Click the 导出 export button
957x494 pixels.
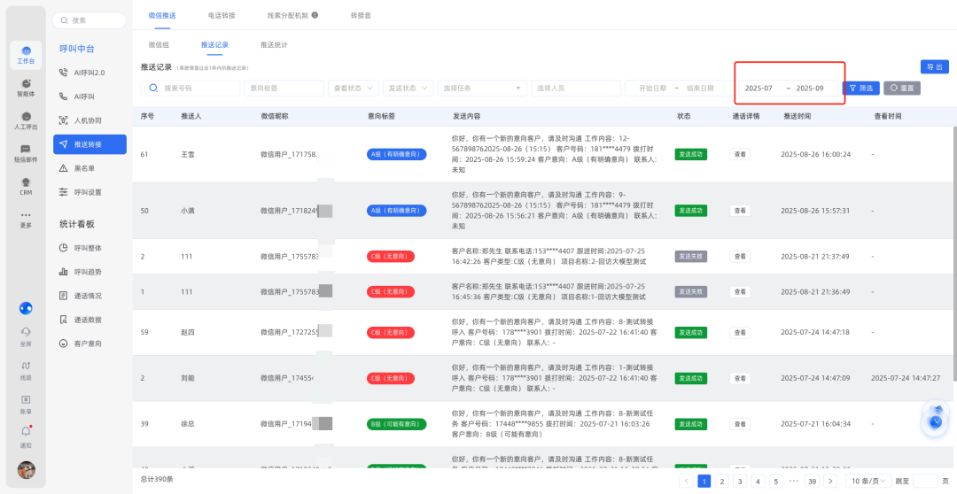coord(934,67)
